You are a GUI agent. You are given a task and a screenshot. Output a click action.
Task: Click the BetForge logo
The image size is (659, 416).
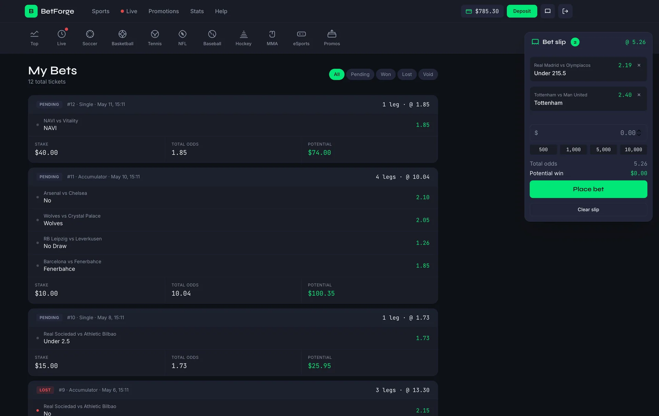point(49,11)
